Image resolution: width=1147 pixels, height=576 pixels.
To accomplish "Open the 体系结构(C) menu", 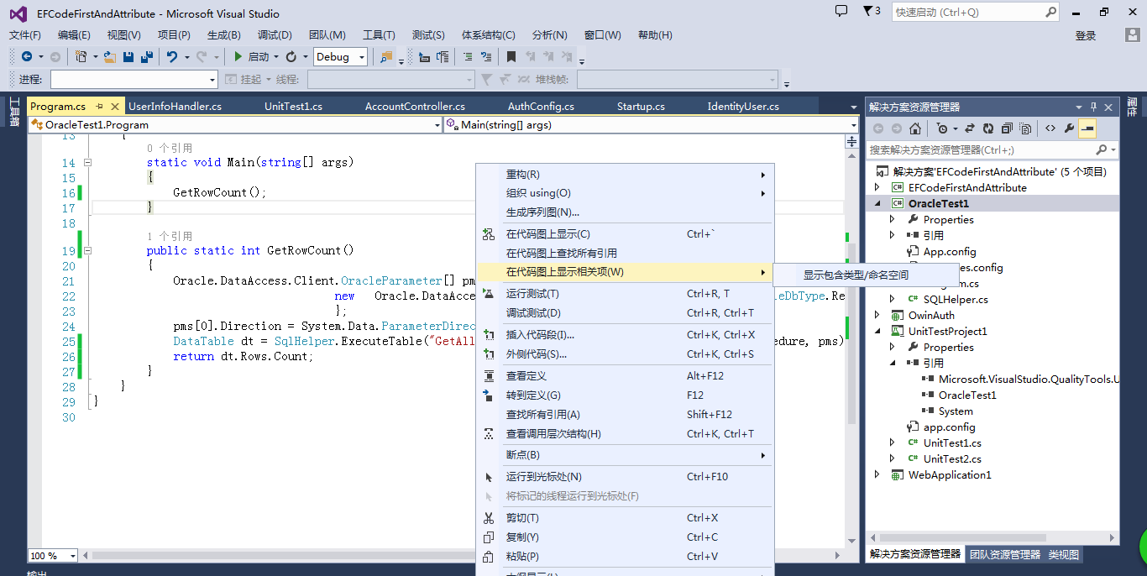I will [x=489, y=34].
